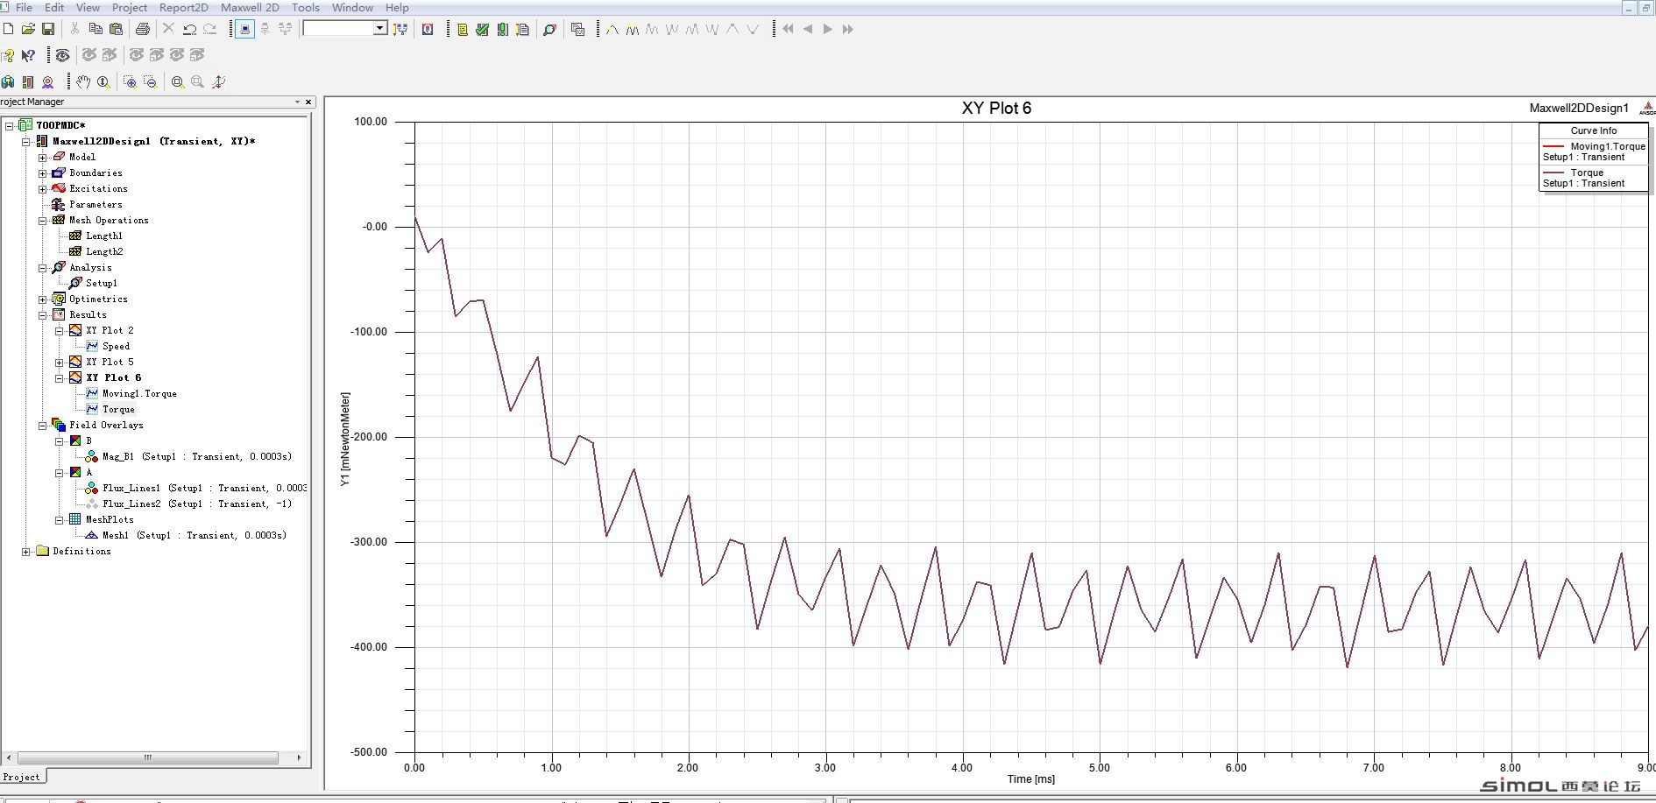
Task: Click the Torque legend line swatch
Action: click(1553, 173)
